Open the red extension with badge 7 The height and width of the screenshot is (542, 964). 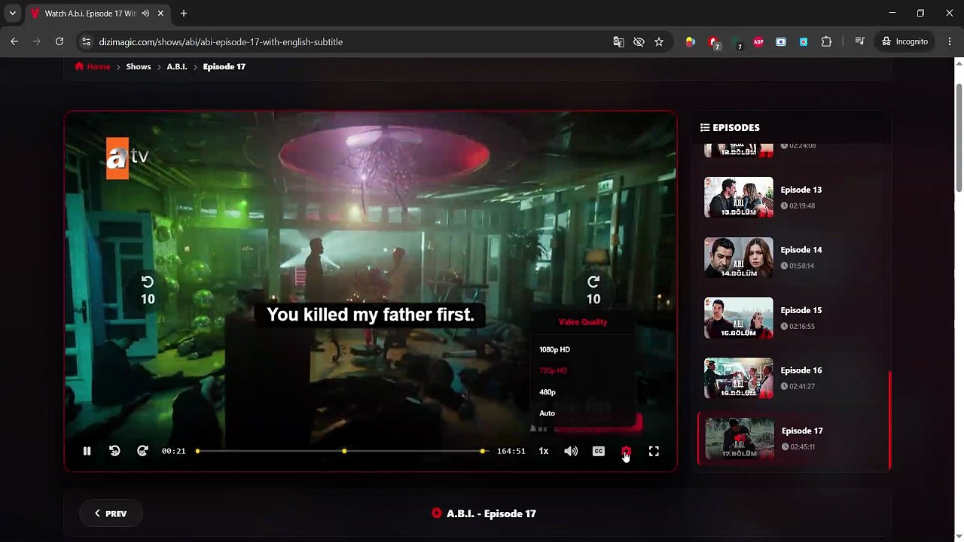[714, 43]
